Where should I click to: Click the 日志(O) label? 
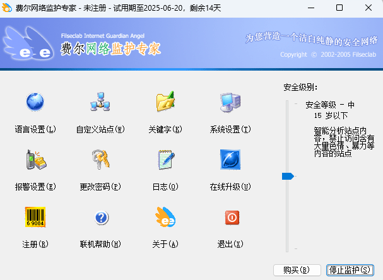(x=165, y=187)
